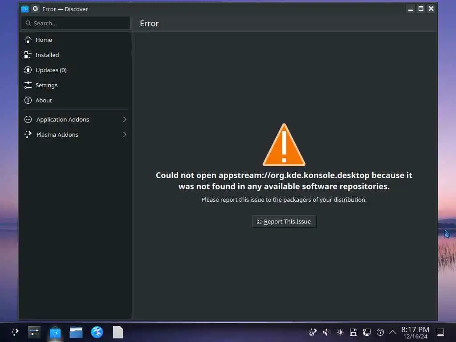The height and width of the screenshot is (342, 456).
Task: Expand Plasma Addons chevron
Action: (x=125, y=134)
